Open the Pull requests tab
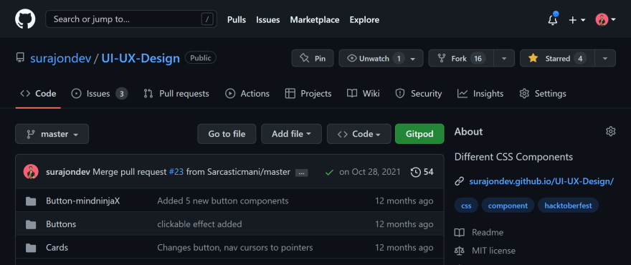This screenshot has height=265, width=631. 176,94
